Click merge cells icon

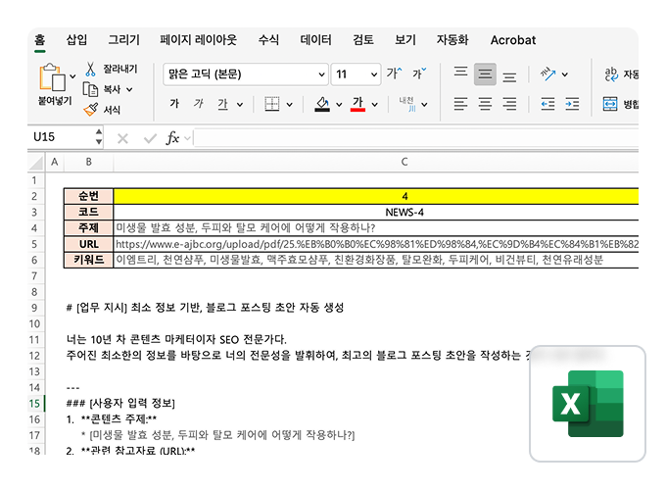(610, 104)
